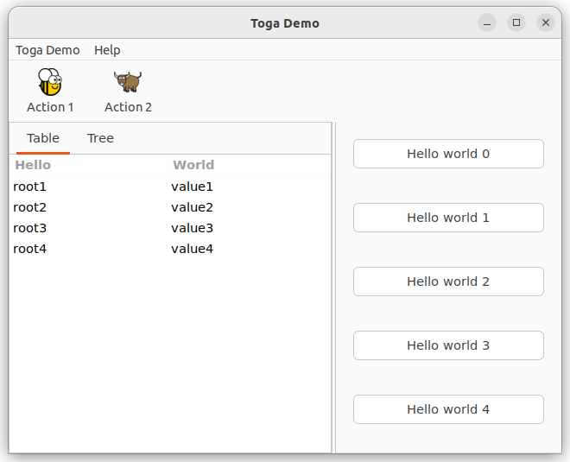This screenshot has height=462, width=570.
Task: Click the World column header
Action: coord(246,165)
